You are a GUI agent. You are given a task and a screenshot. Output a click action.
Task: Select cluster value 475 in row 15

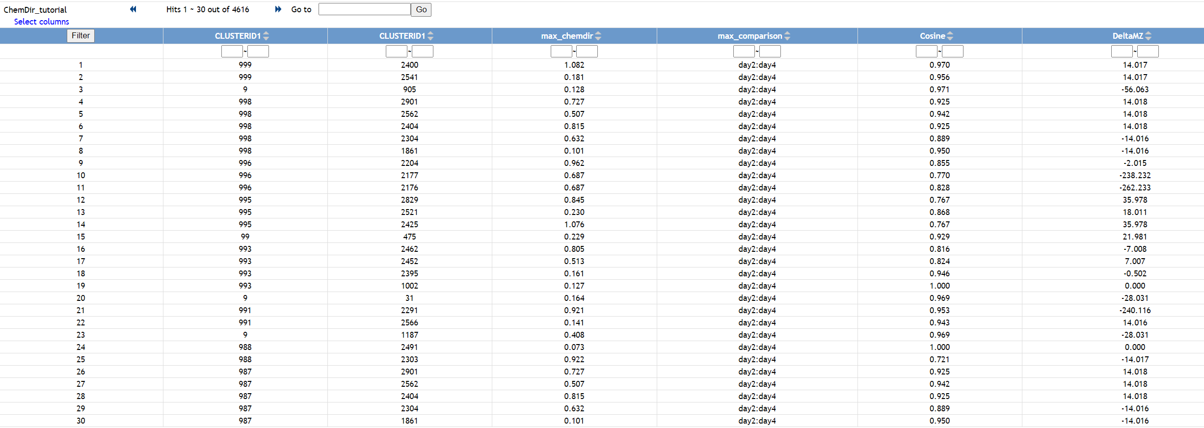(409, 237)
